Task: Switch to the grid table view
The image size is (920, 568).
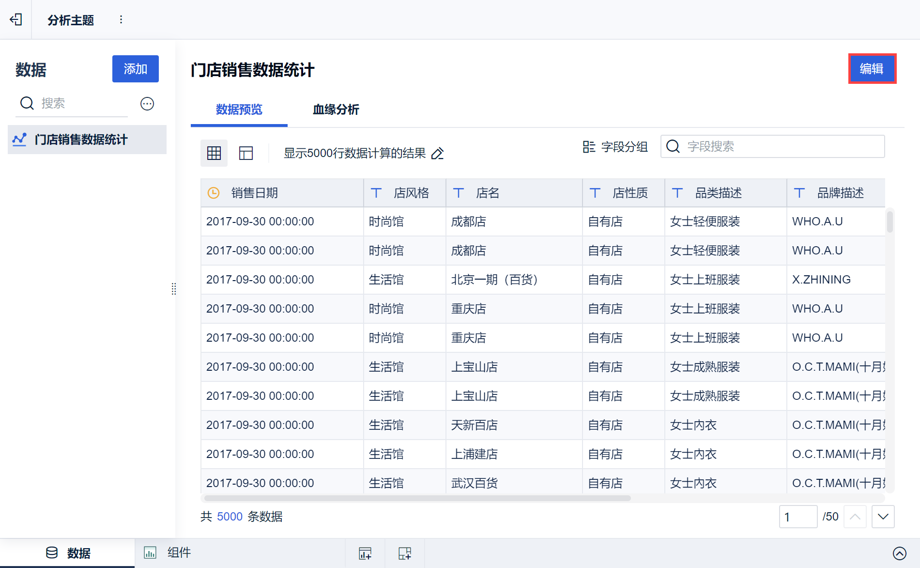Action: pyautogui.click(x=214, y=153)
